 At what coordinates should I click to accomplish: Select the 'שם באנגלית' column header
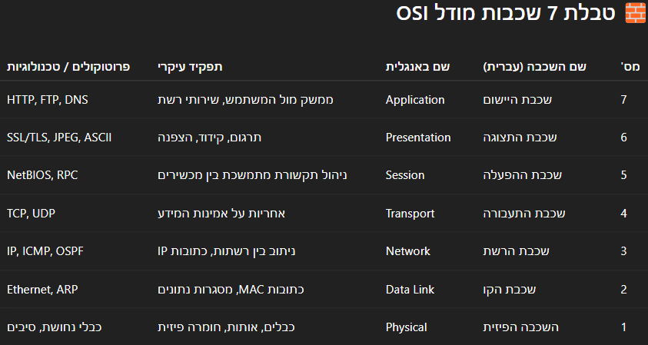pyautogui.click(x=418, y=67)
